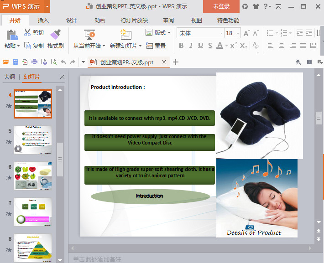Screen dimensions: 324x263
Task: Toggle Bold formatting
Action: tap(181, 46)
